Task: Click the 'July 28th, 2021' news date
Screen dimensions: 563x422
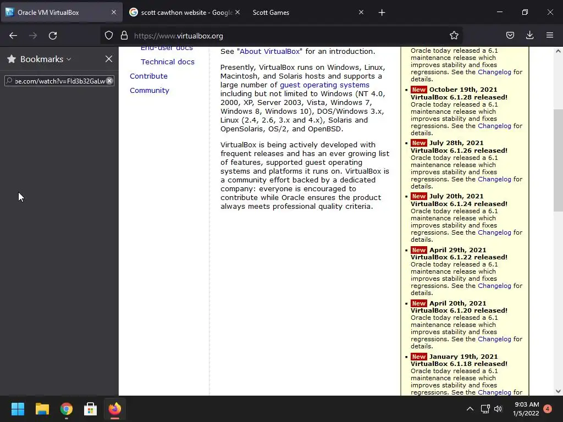Action: [456, 143]
